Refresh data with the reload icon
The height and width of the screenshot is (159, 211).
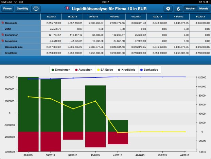pyautogui.click(x=178, y=8)
